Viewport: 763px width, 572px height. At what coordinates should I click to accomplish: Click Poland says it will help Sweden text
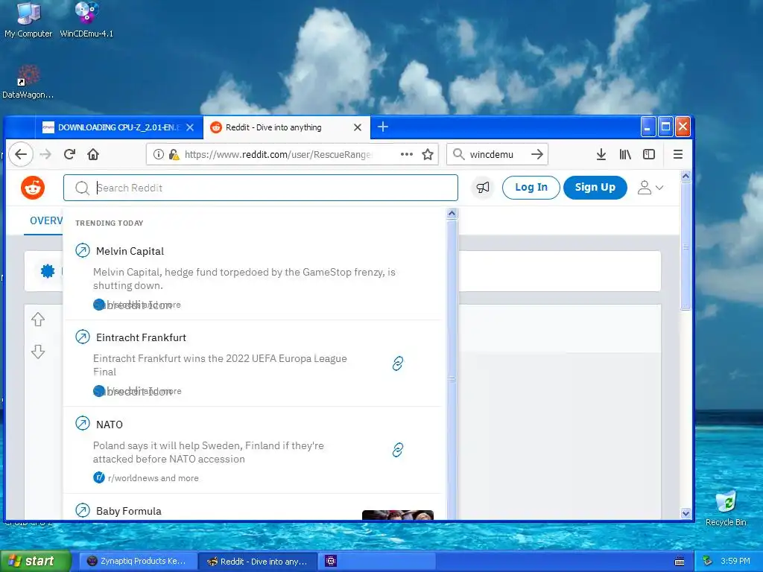click(x=209, y=452)
